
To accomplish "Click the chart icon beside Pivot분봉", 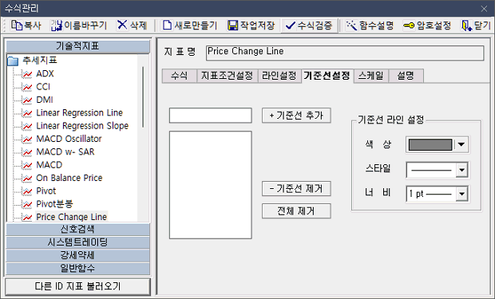I will click(27, 204).
